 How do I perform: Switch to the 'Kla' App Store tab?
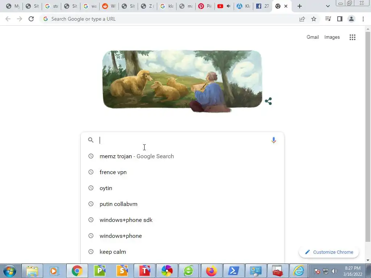(x=243, y=6)
